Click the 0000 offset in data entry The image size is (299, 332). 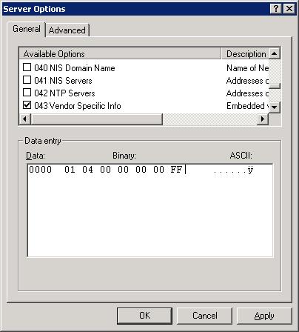(40, 170)
